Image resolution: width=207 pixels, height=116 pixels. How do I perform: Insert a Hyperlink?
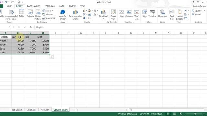tap(162, 14)
